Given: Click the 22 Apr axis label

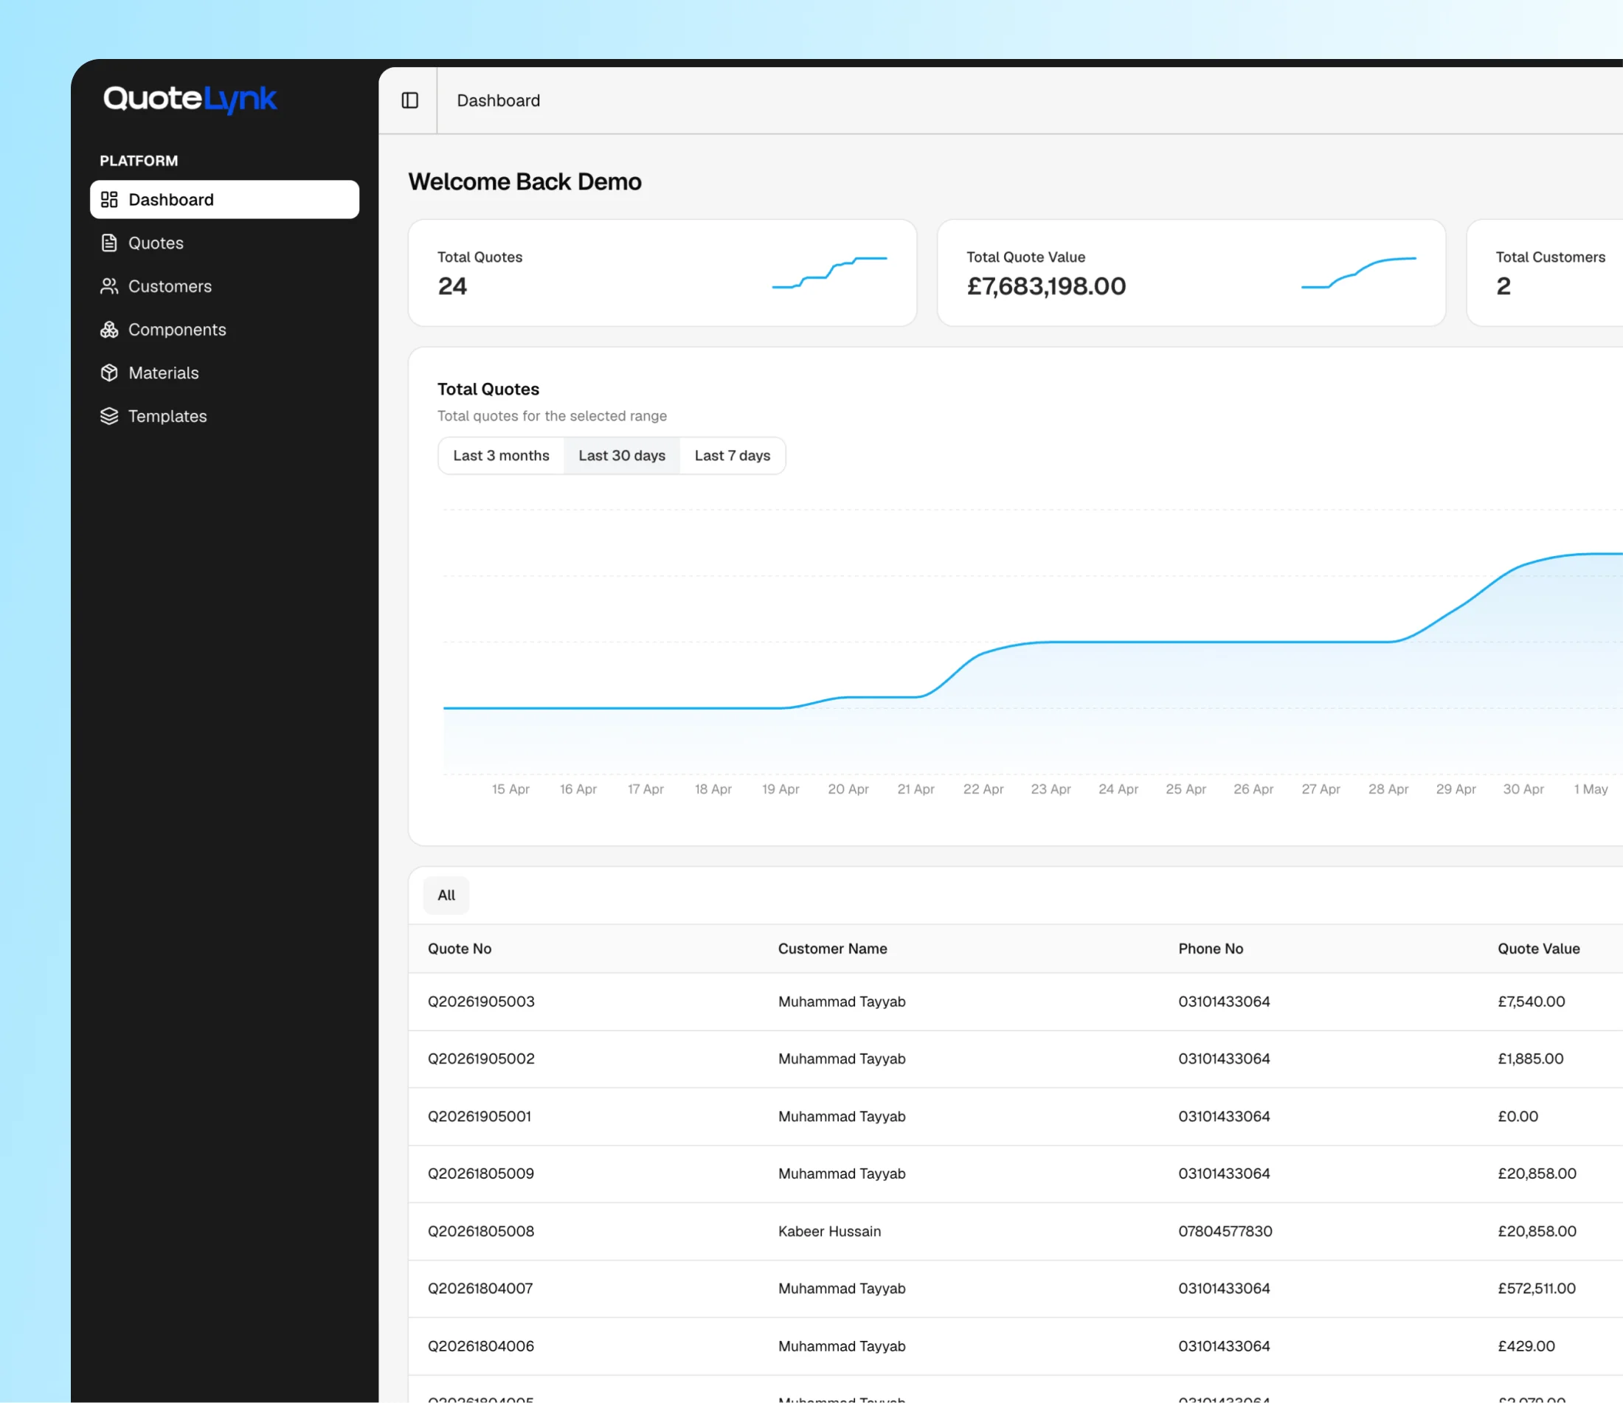Looking at the screenshot, I should click(x=983, y=789).
